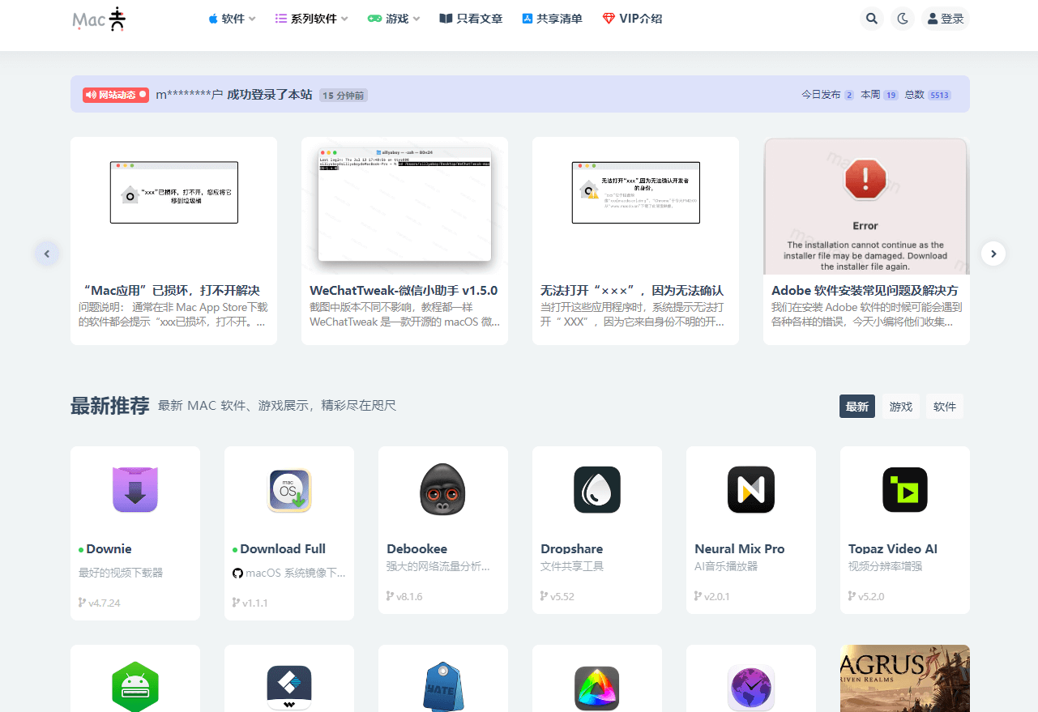Viewport: 1038px width, 712px height.
Task: Open the Downie app icon
Action: click(135, 489)
